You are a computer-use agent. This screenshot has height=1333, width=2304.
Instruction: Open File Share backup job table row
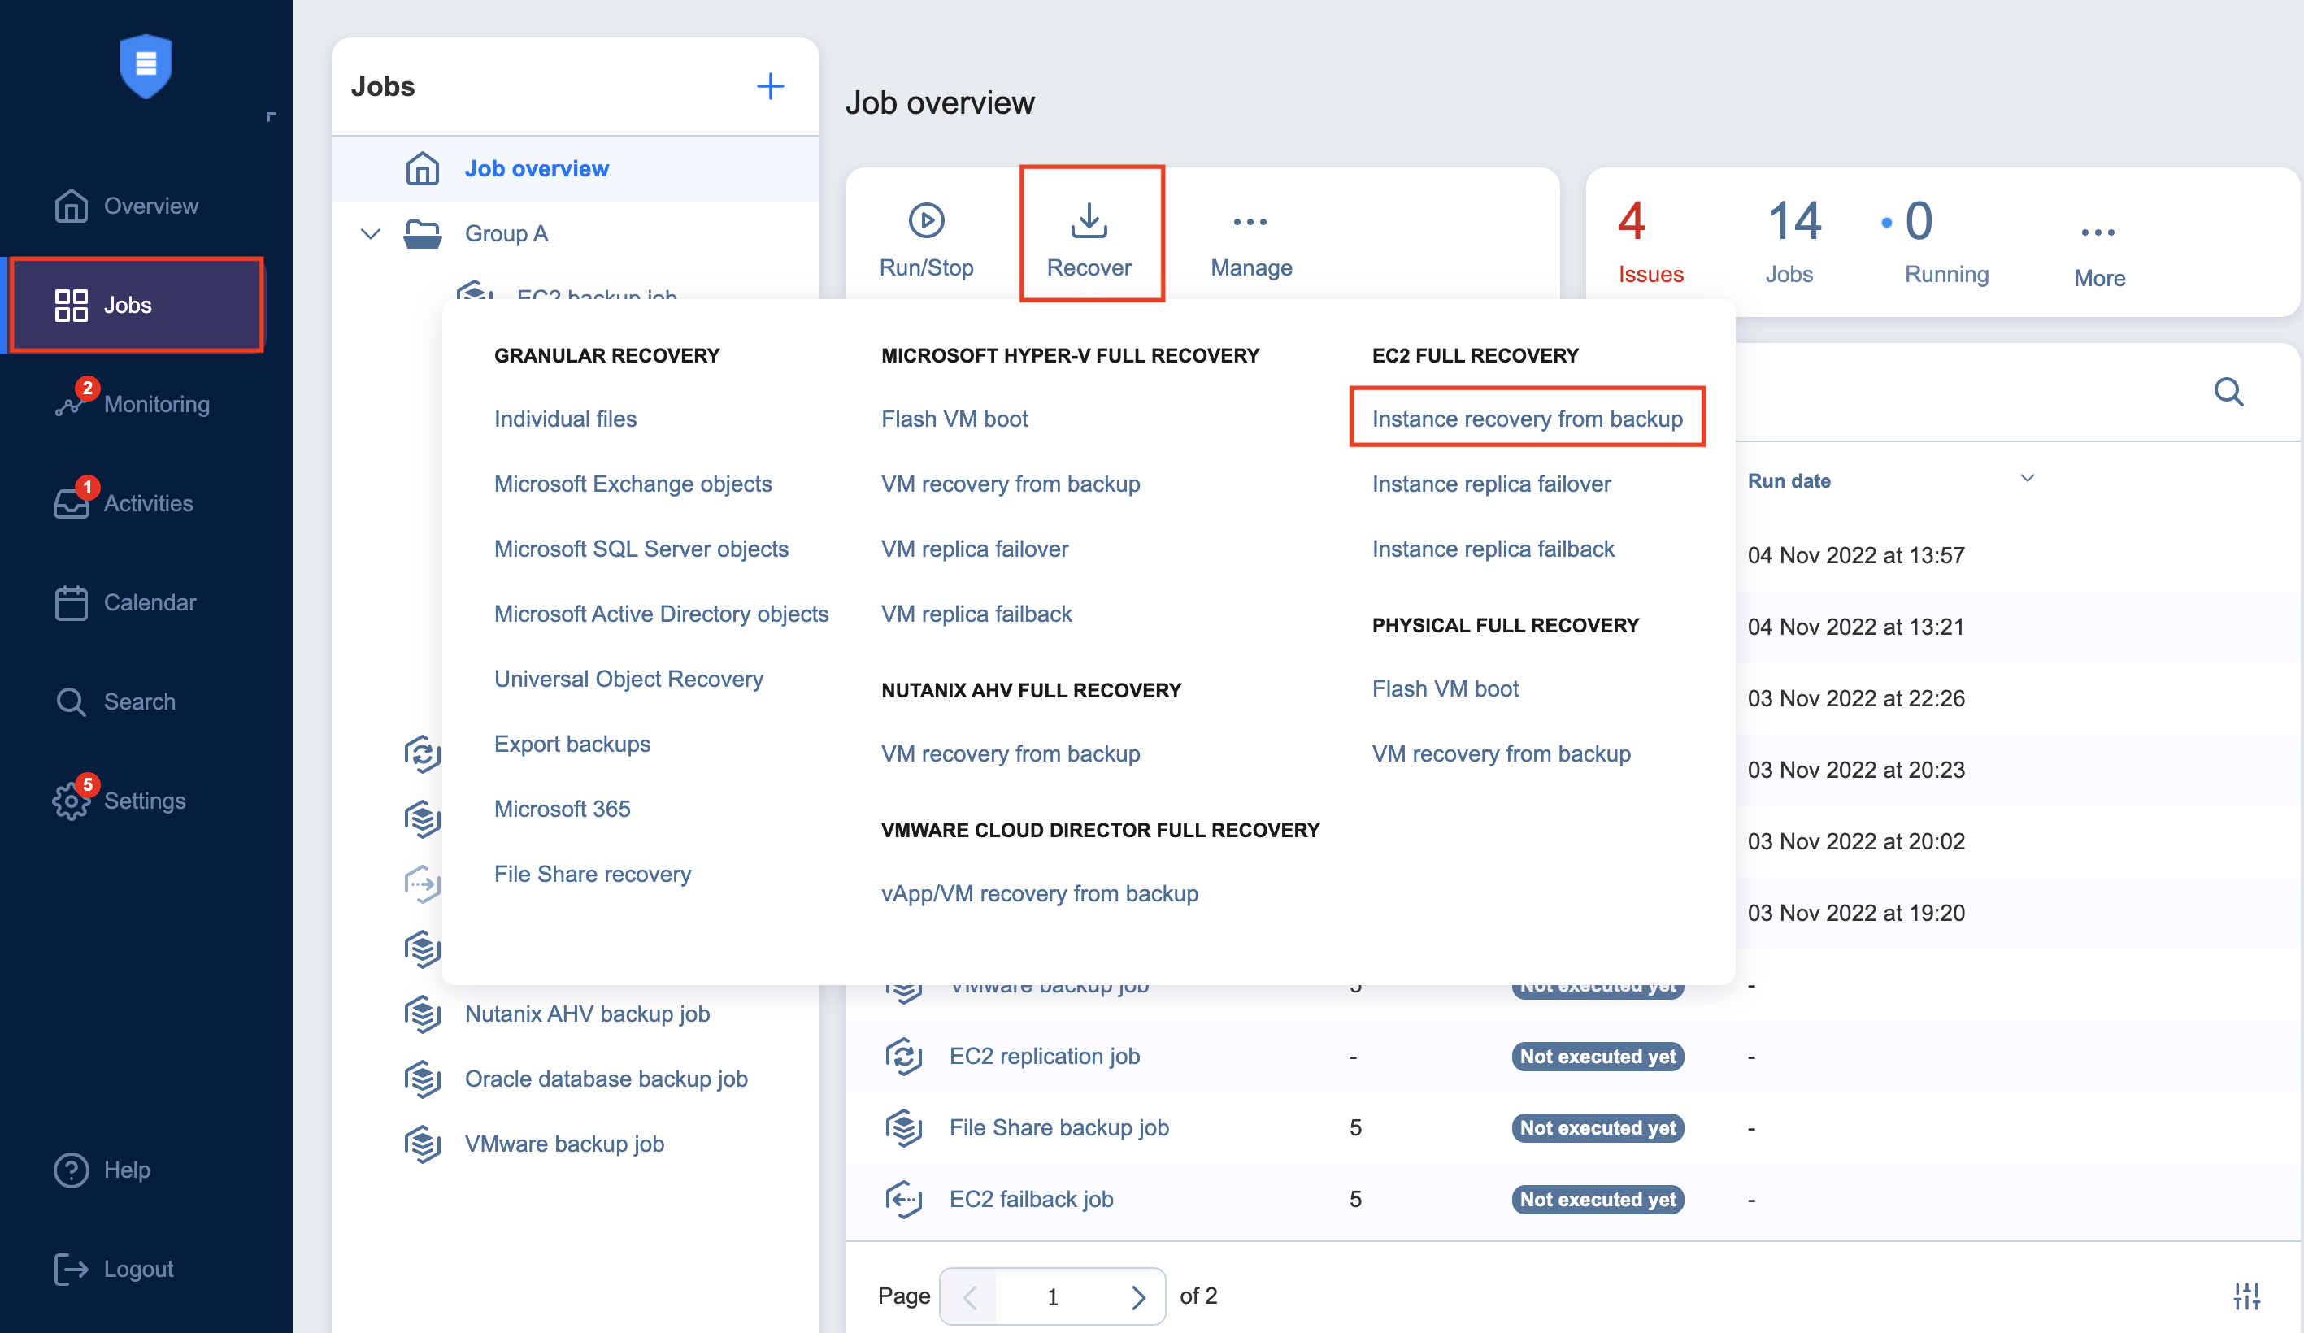pos(1059,1127)
